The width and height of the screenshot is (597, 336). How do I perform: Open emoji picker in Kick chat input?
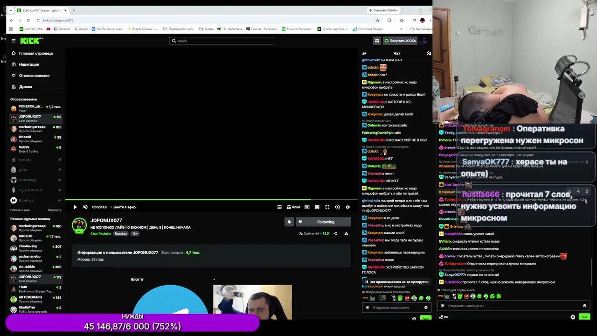tap(426, 308)
